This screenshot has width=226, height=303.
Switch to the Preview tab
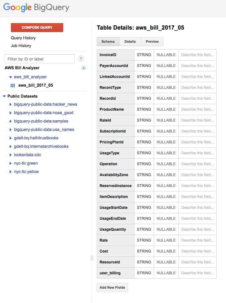click(152, 42)
